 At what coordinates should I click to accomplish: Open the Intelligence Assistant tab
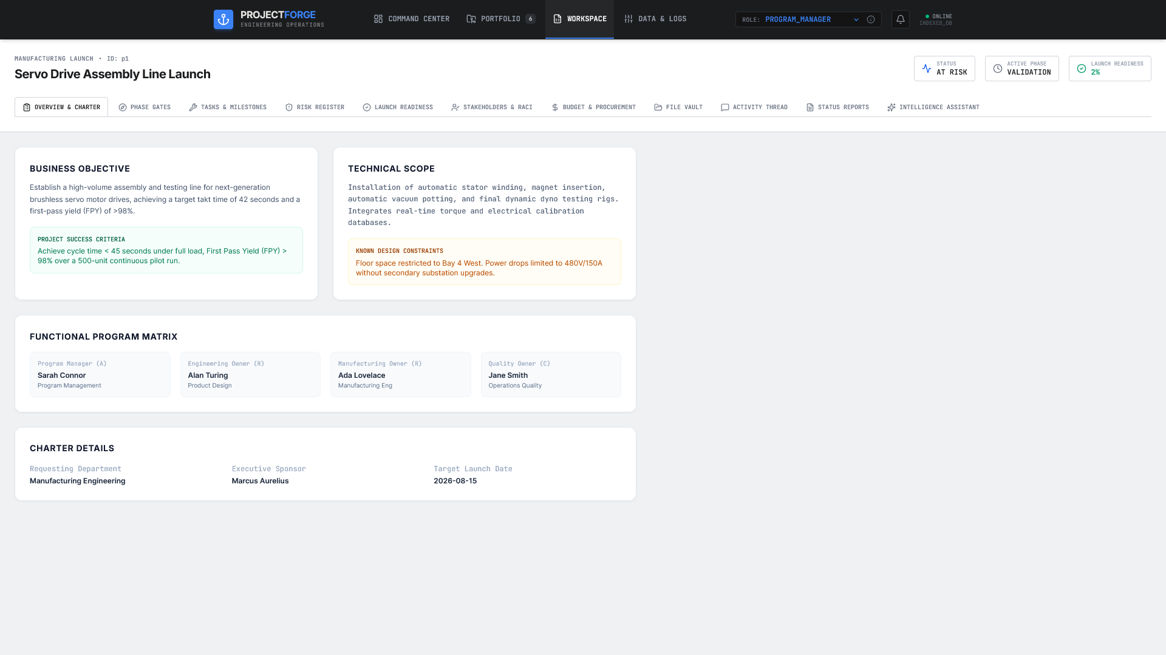[x=933, y=107]
